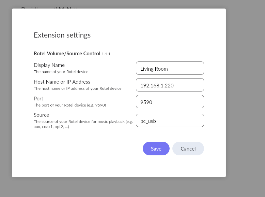The image size is (265, 197).
Task: Click the Source label
Action: (x=41, y=115)
